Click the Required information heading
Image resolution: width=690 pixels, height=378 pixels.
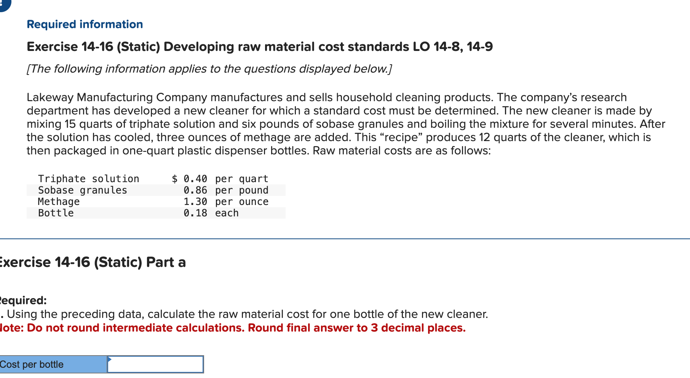(85, 24)
